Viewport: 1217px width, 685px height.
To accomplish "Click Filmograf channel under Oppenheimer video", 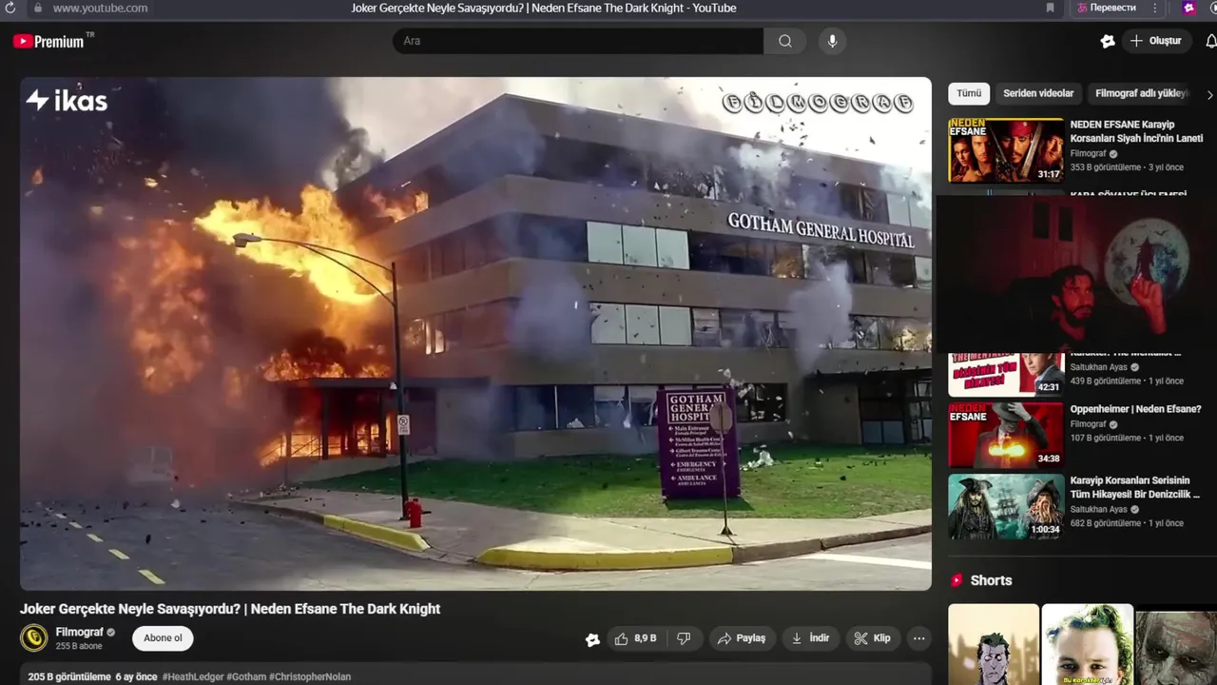I will click(1089, 424).
